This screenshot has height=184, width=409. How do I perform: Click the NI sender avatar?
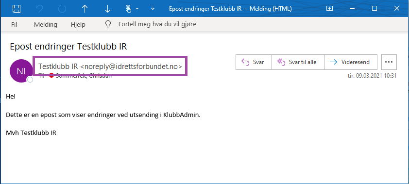[21, 71]
